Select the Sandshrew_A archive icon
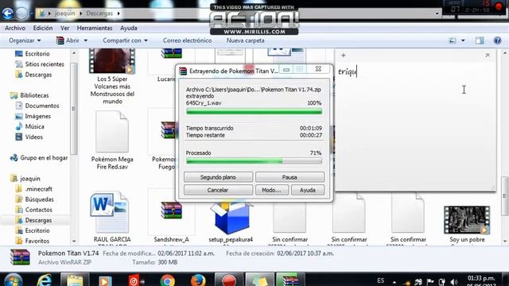Viewport: 509px width, 286px height. pos(172,210)
